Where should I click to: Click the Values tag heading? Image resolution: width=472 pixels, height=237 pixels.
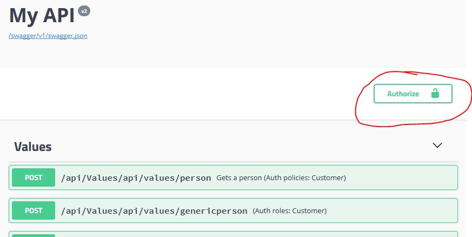pyautogui.click(x=33, y=147)
